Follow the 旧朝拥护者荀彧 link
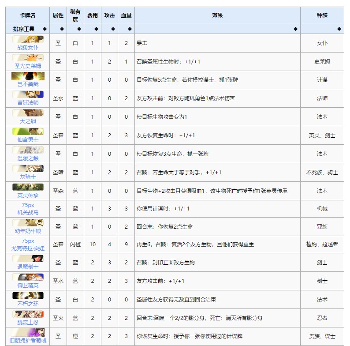 point(28,341)
